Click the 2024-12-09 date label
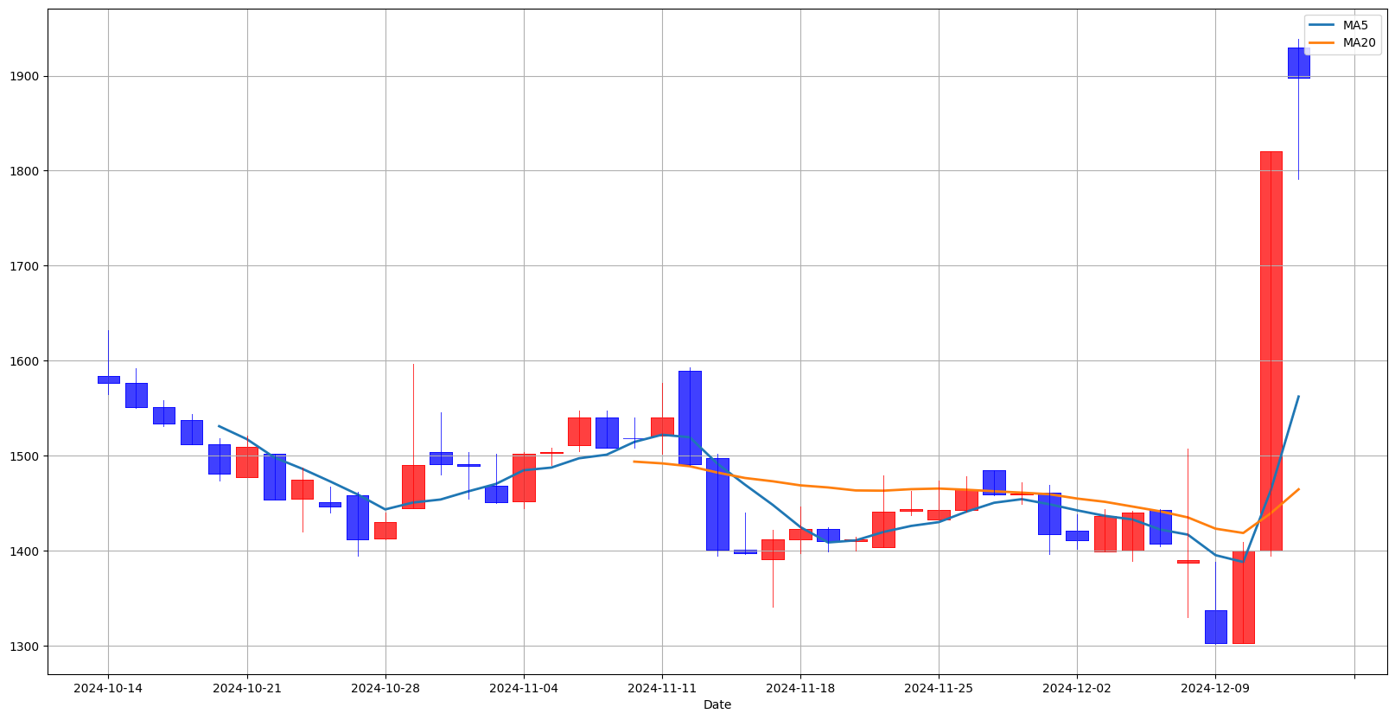The image size is (1395, 720). click(1215, 689)
